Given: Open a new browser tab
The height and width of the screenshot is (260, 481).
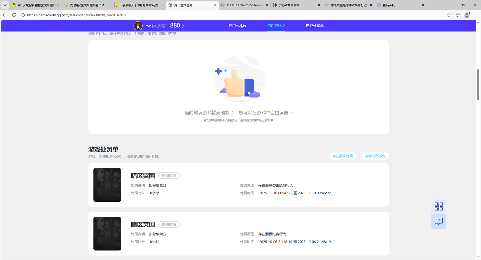Looking at the screenshot, I should pos(432,5).
